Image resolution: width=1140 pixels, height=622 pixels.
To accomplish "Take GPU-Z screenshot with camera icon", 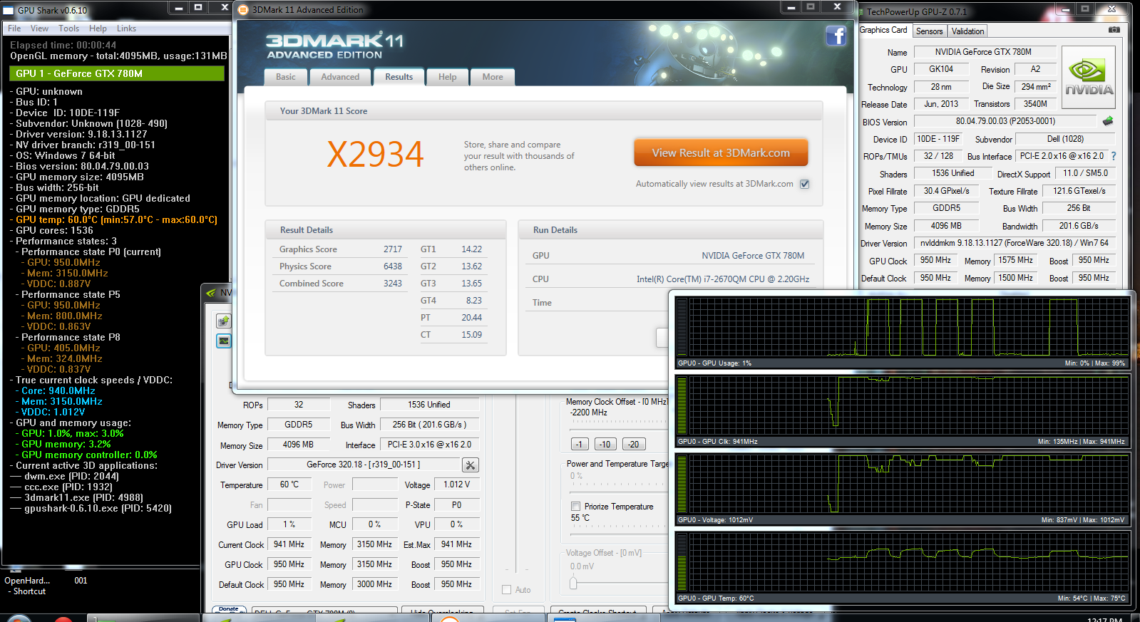I will (x=1114, y=30).
